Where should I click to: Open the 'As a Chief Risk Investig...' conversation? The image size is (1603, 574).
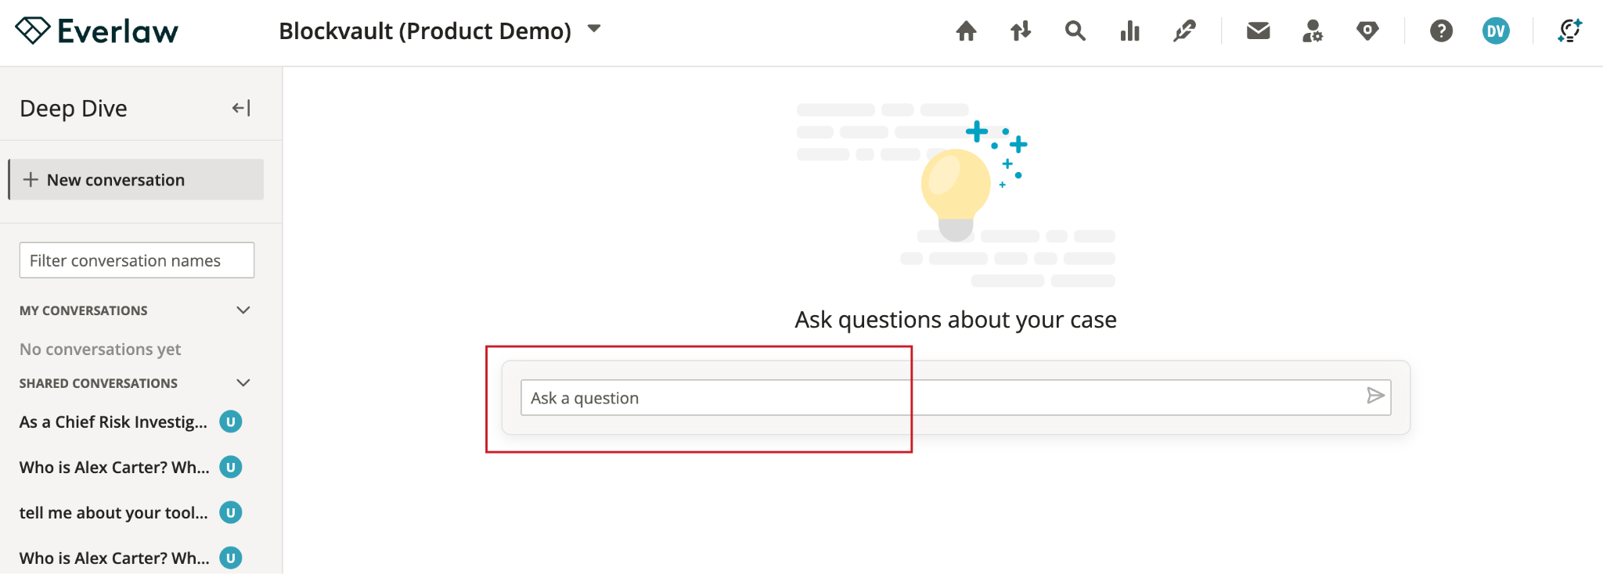(x=113, y=422)
